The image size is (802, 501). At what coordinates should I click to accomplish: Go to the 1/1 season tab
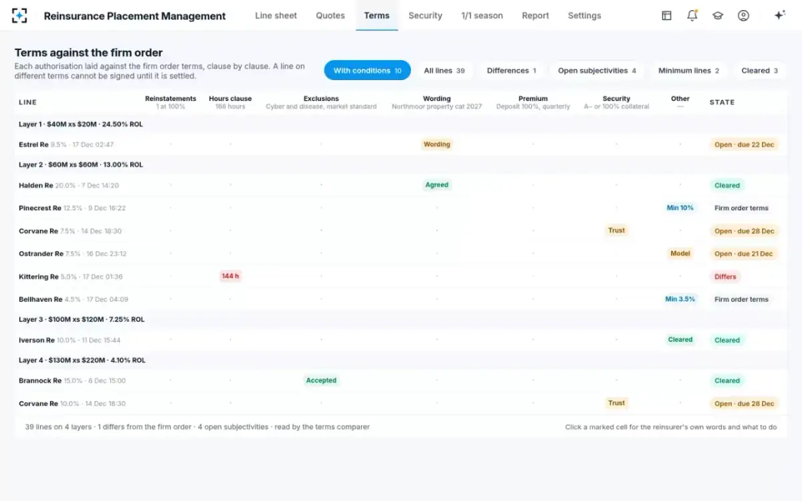pyautogui.click(x=482, y=15)
